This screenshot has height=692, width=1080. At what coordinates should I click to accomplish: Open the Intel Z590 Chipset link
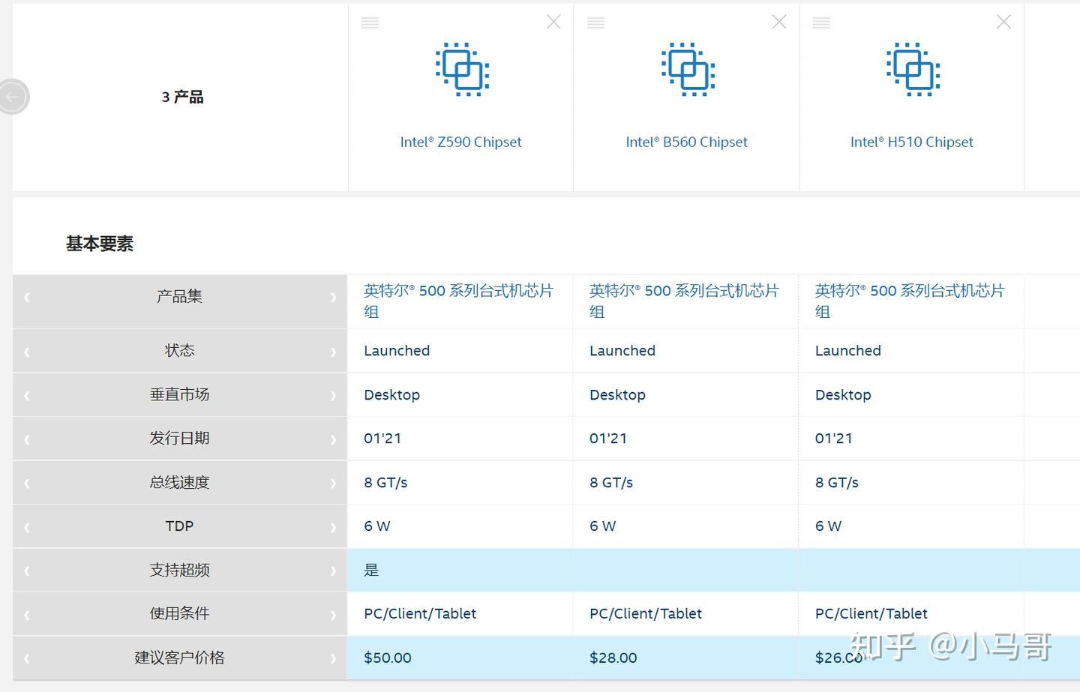click(460, 142)
